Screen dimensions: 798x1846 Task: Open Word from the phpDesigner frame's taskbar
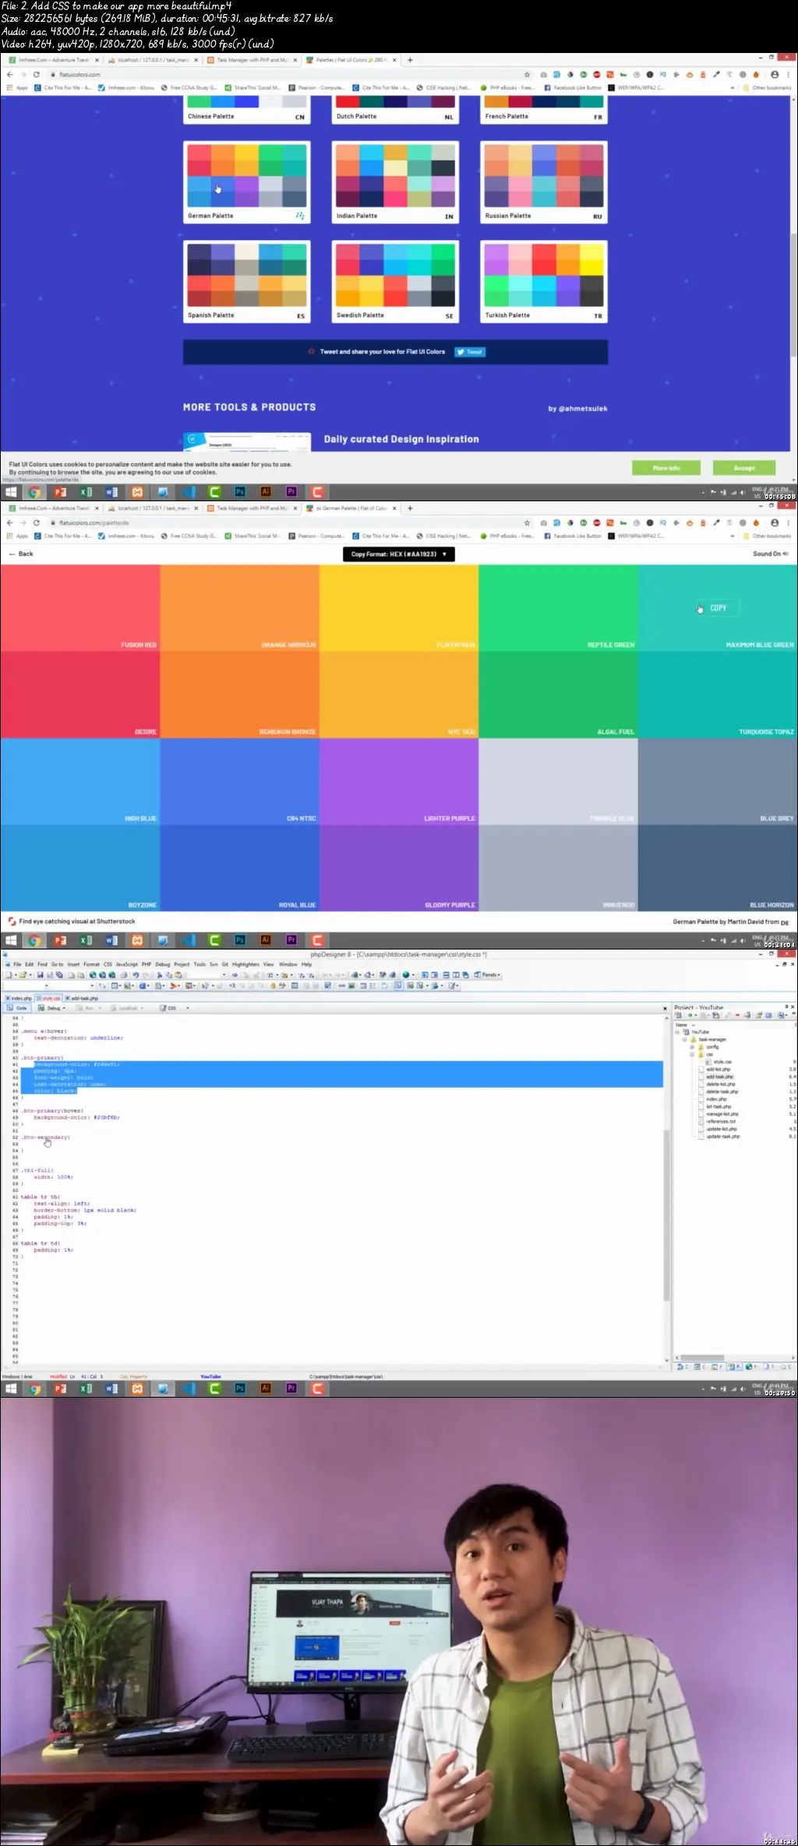pos(111,1388)
